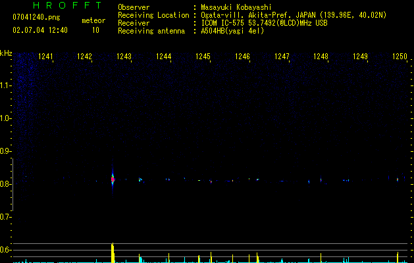414x263 pixels.
Task: Select the file name 07041240.png
Action: pyautogui.click(x=36, y=17)
